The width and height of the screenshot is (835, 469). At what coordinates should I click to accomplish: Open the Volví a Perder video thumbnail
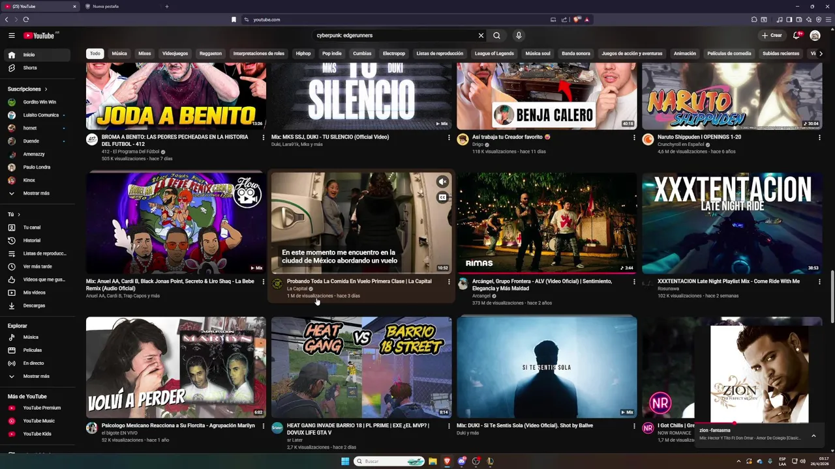176,367
